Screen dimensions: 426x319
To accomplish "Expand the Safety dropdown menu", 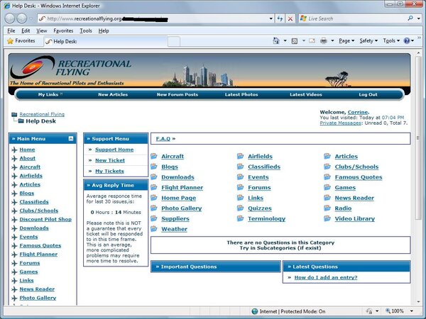I will point(369,41).
